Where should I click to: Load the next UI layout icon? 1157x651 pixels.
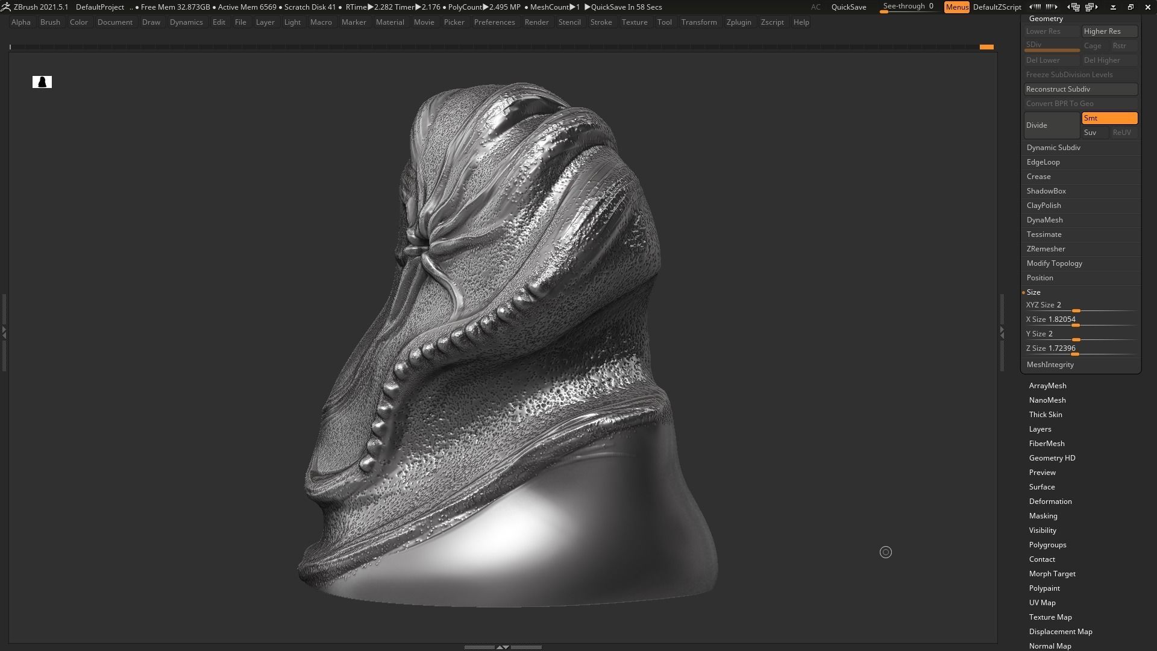click(x=1091, y=7)
